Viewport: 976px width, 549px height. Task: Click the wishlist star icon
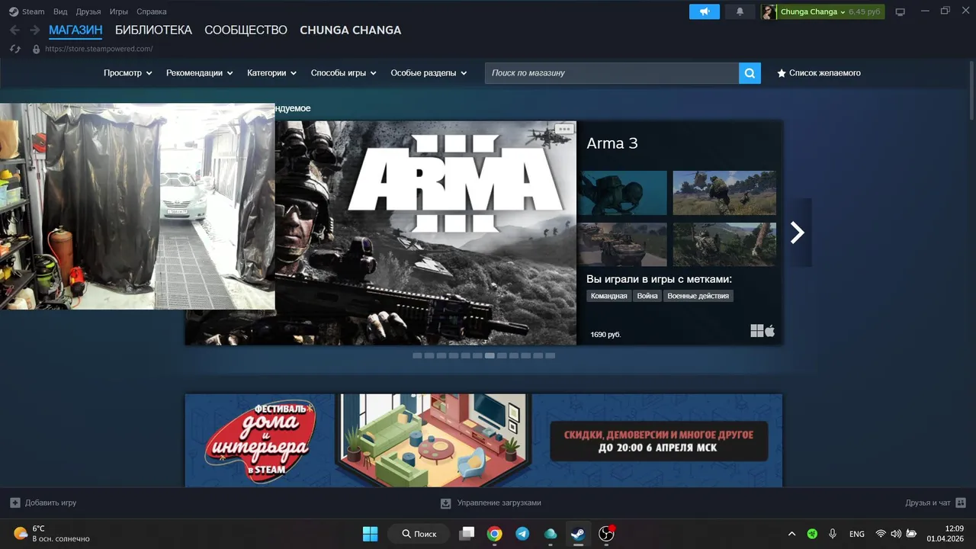point(782,73)
